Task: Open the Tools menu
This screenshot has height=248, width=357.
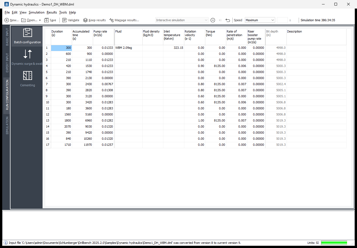Action: [63, 12]
